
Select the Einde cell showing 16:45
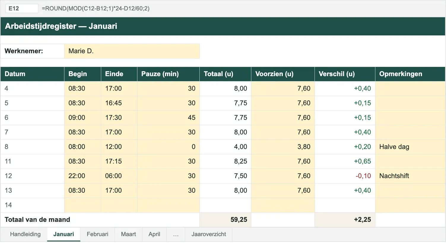119,103
